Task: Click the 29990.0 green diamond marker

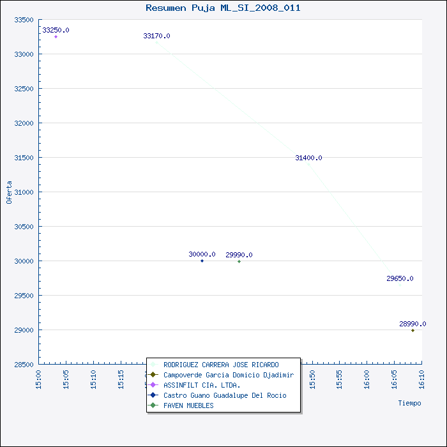Action: 239,261
